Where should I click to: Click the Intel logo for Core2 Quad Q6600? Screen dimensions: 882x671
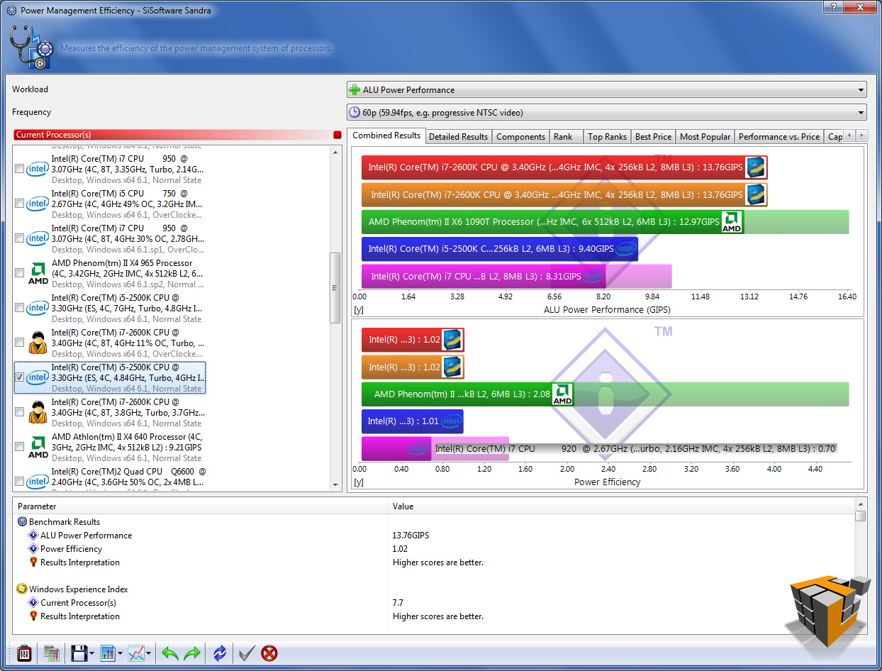point(38,482)
